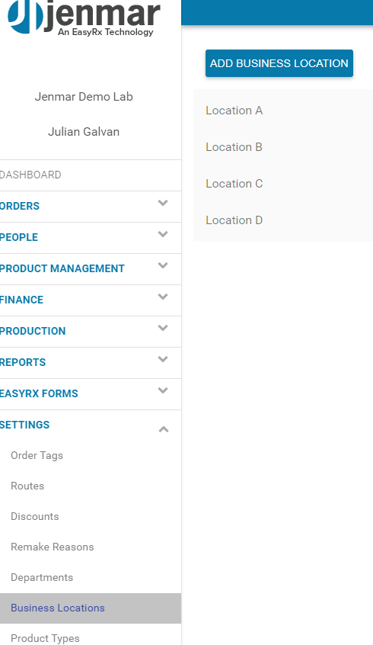
Task: Click Add Business Location button
Action: [x=279, y=63]
